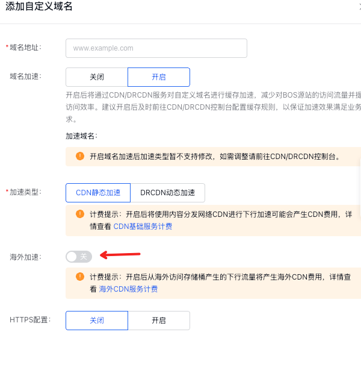This screenshot has width=361, height=382.
Task: Click the red arrow pointing at toggle
Action: click(x=120, y=255)
